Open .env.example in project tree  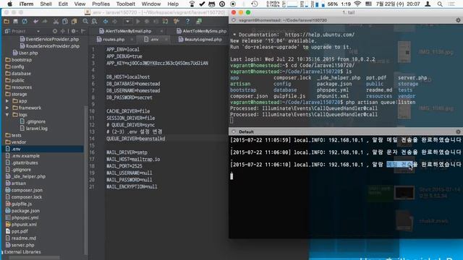(22, 156)
